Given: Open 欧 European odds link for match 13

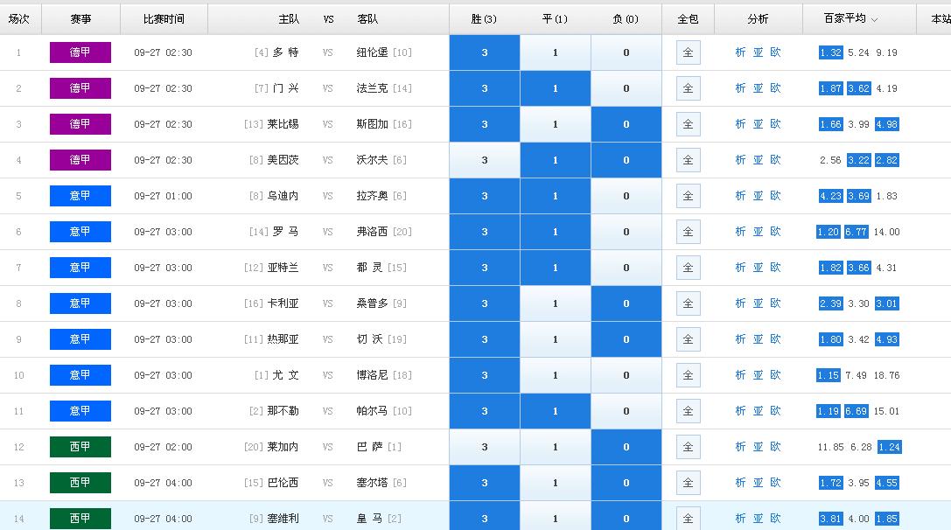Looking at the screenshot, I should pos(775,482).
